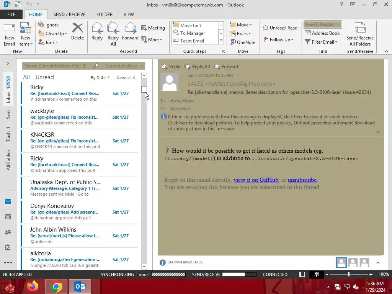Screen dimensions: 392x294
Task: Switch to the VIEW tab
Action: [x=129, y=14]
